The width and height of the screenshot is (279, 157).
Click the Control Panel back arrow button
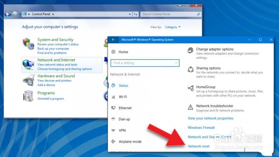pyautogui.click(x=8, y=14)
